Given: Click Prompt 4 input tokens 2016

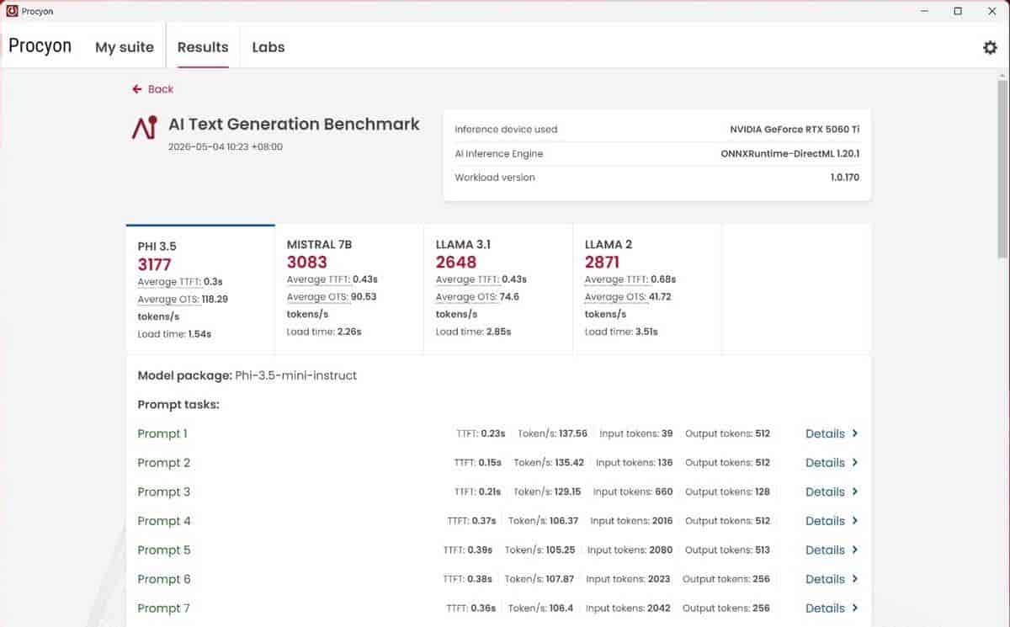Looking at the screenshot, I should [662, 521].
